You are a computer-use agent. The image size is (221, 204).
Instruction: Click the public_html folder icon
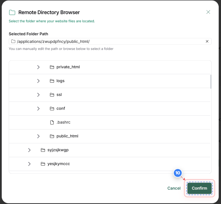pos(52,136)
